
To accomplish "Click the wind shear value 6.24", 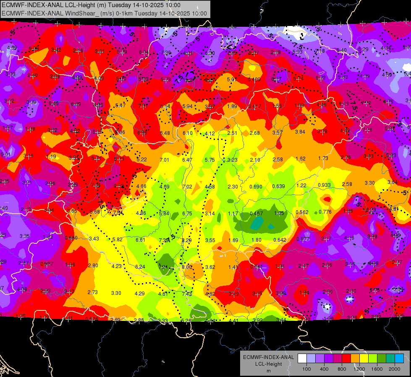I will tap(140, 266).
